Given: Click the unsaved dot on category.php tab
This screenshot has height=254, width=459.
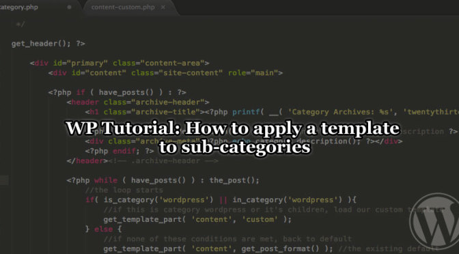Looking at the screenshot, I should [69, 7].
